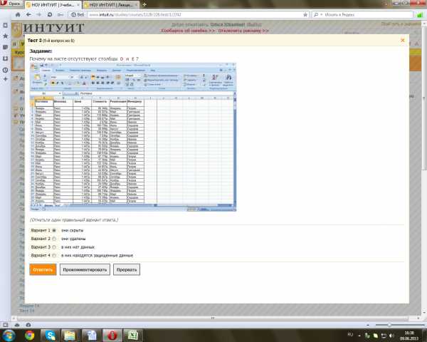Go back with the Back arrow
The height and width of the screenshot is (342, 427).
(28, 15)
